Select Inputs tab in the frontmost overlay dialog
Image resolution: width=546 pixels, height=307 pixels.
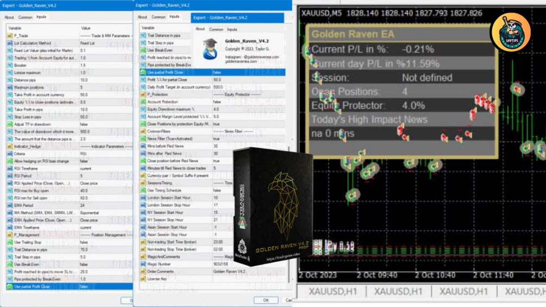[232, 29]
